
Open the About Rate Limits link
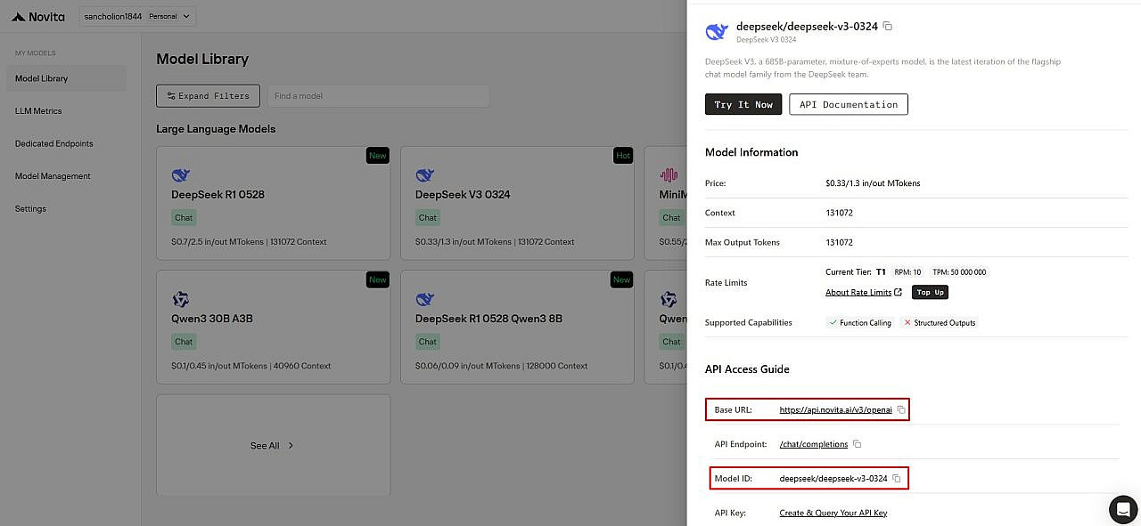click(864, 292)
